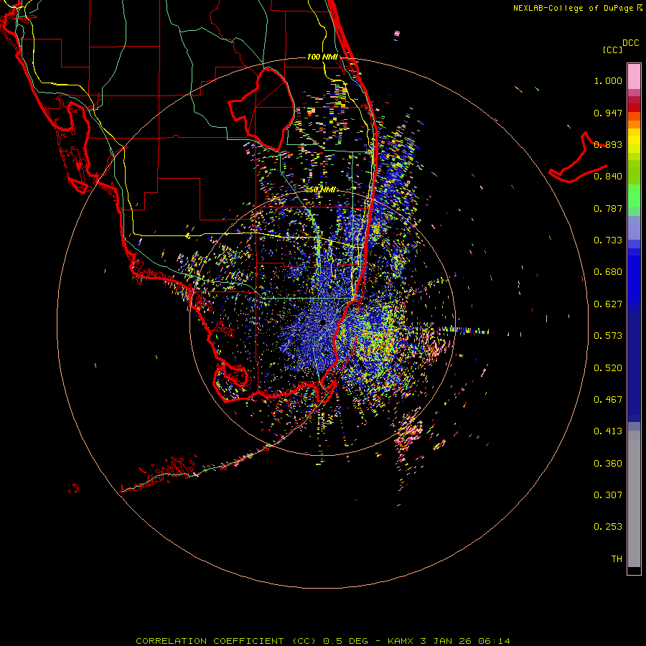Select the 0.413 color scale value
Image resolution: width=646 pixels, height=646 pixels.
[608, 431]
